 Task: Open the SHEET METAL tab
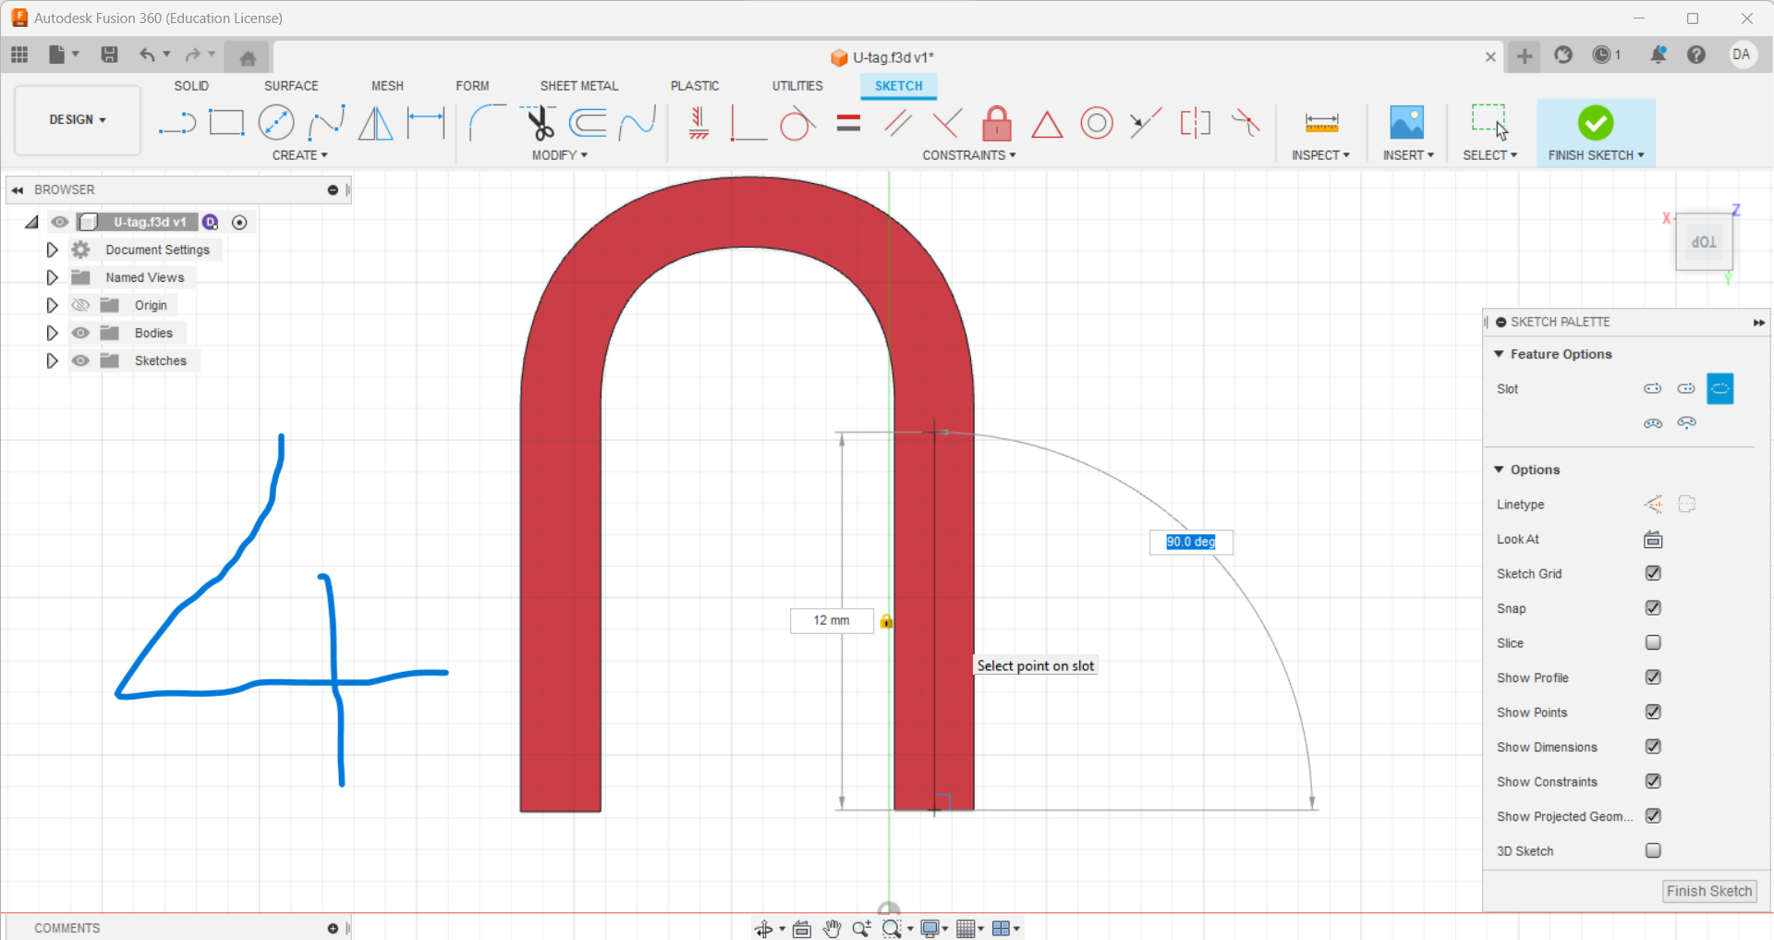point(578,85)
